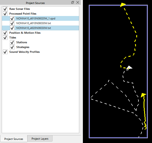Switch to the Project Layers tab

[40, 139]
